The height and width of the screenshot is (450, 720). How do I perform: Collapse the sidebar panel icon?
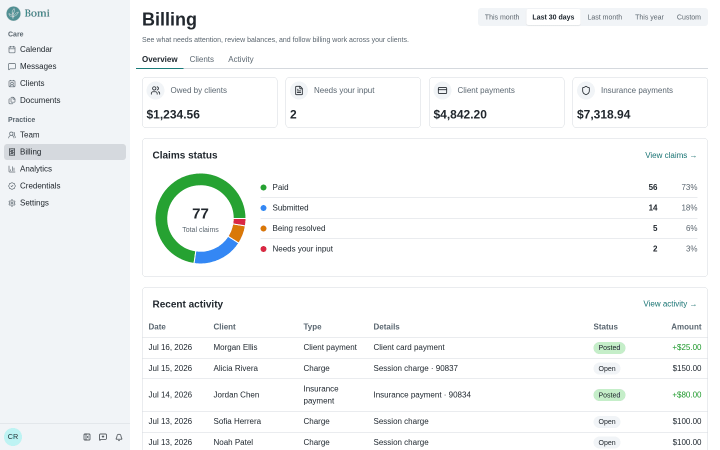click(87, 437)
